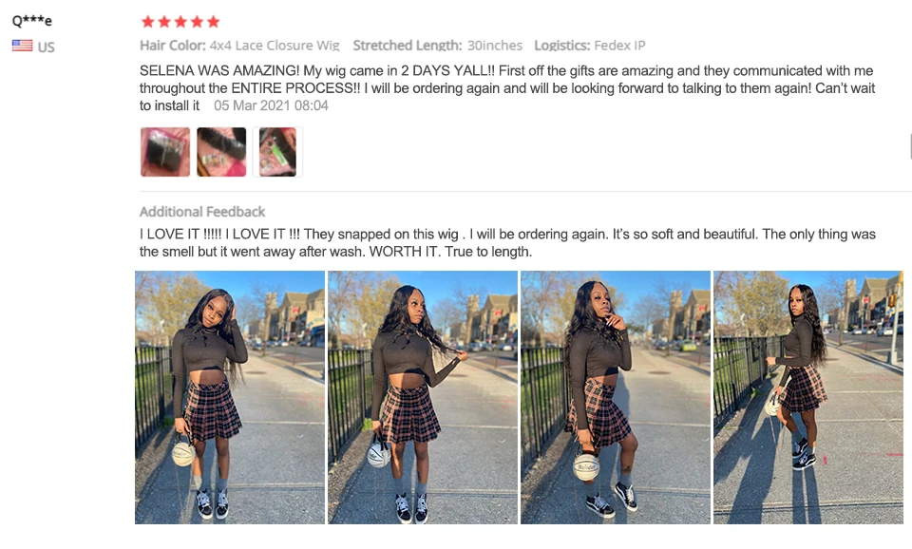Click the first red rating star
The image size is (912, 549).
point(148,22)
